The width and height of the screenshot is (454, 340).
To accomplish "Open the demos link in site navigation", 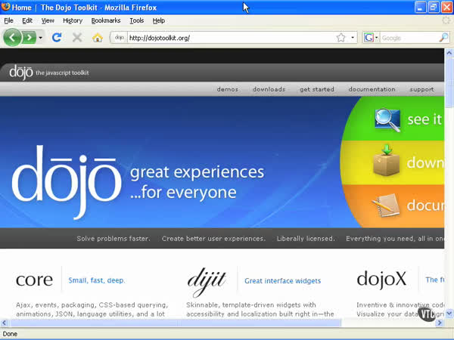I will pyautogui.click(x=227, y=89).
